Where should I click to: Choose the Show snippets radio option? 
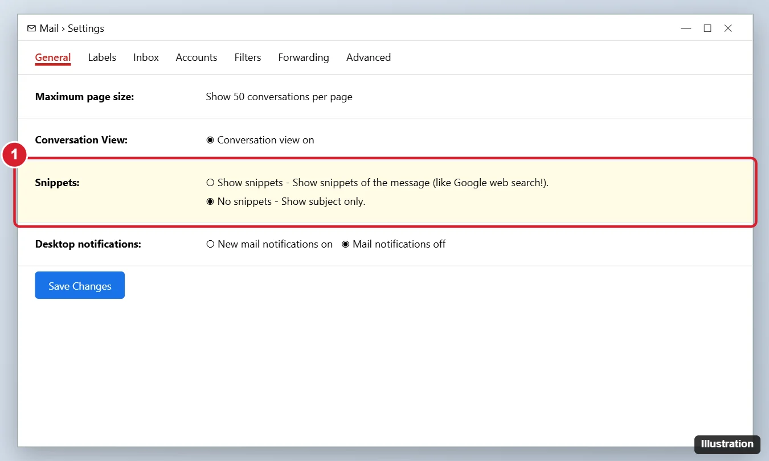pos(210,183)
